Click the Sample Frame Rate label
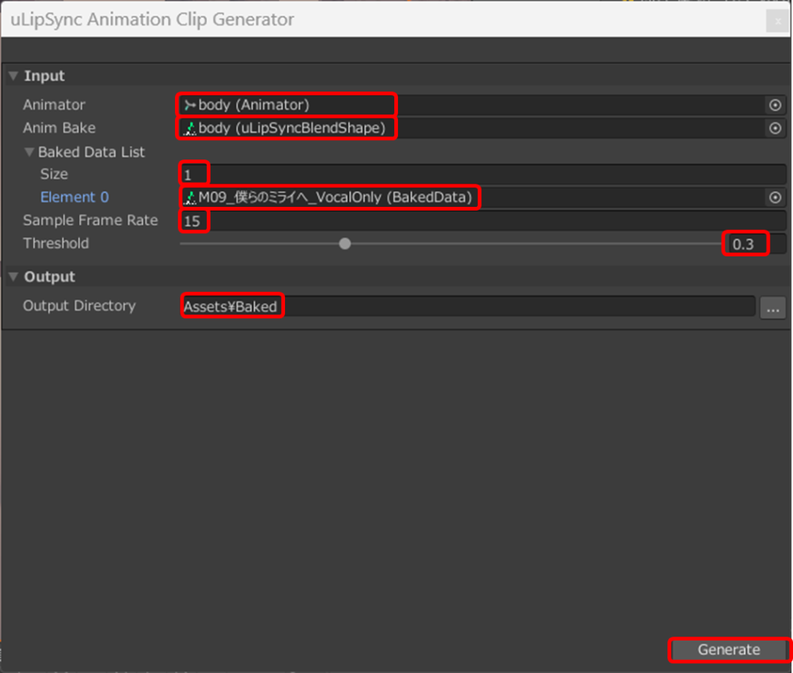This screenshot has width=793, height=673. click(90, 221)
